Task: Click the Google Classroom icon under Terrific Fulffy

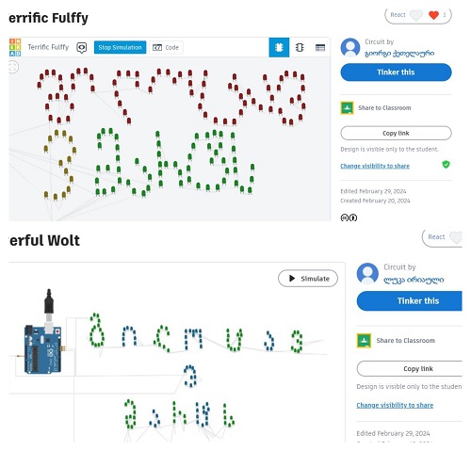Action: pyautogui.click(x=347, y=108)
